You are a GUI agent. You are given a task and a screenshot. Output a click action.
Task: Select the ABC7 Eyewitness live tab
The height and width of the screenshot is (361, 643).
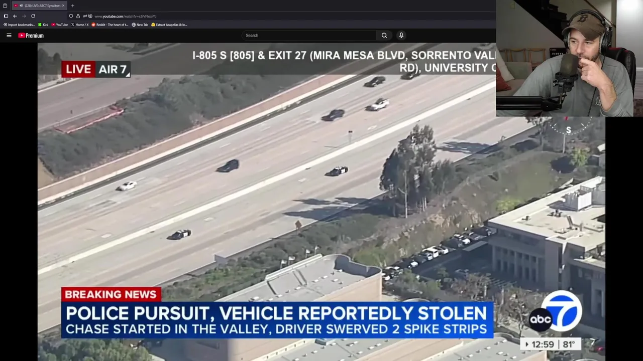pyautogui.click(x=39, y=6)
